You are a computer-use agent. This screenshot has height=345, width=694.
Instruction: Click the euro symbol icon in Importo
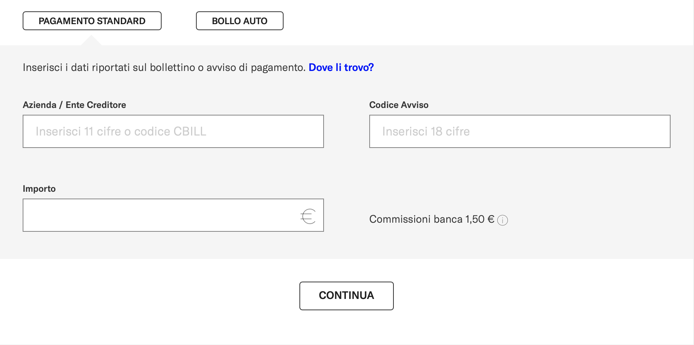pos(308,216)
